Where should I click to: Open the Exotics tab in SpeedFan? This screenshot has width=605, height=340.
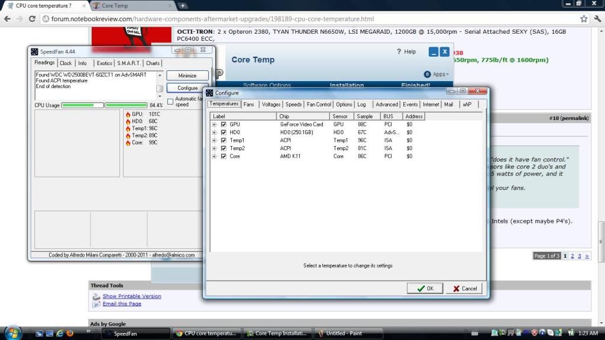[104, 63]
